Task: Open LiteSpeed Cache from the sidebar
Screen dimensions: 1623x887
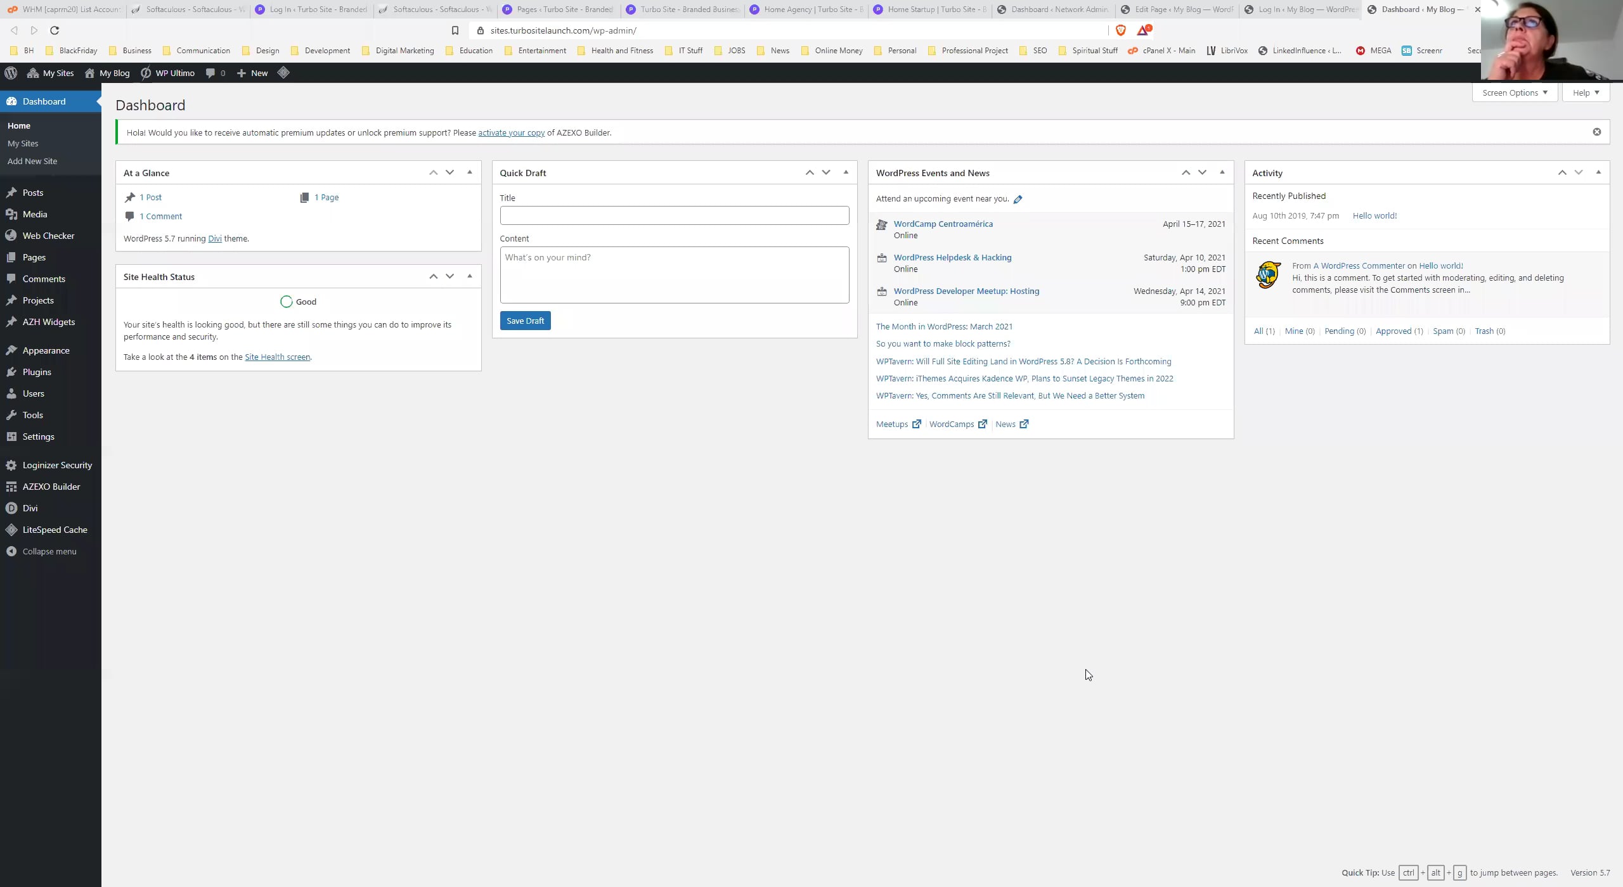Action: tap(55, 529)
